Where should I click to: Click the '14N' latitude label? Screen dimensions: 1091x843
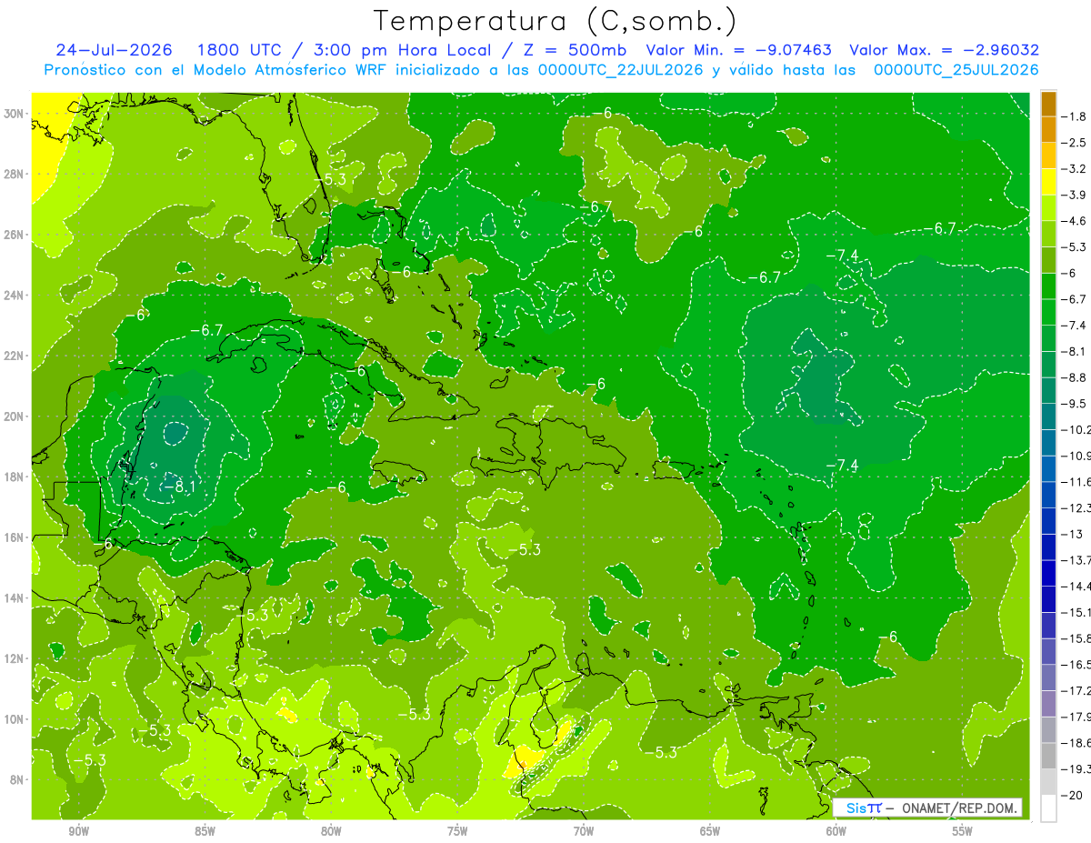click(x=15, y=597)
